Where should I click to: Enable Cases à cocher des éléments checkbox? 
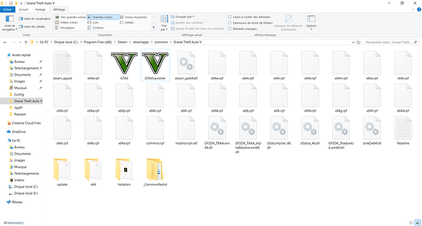tap(230, 16)
